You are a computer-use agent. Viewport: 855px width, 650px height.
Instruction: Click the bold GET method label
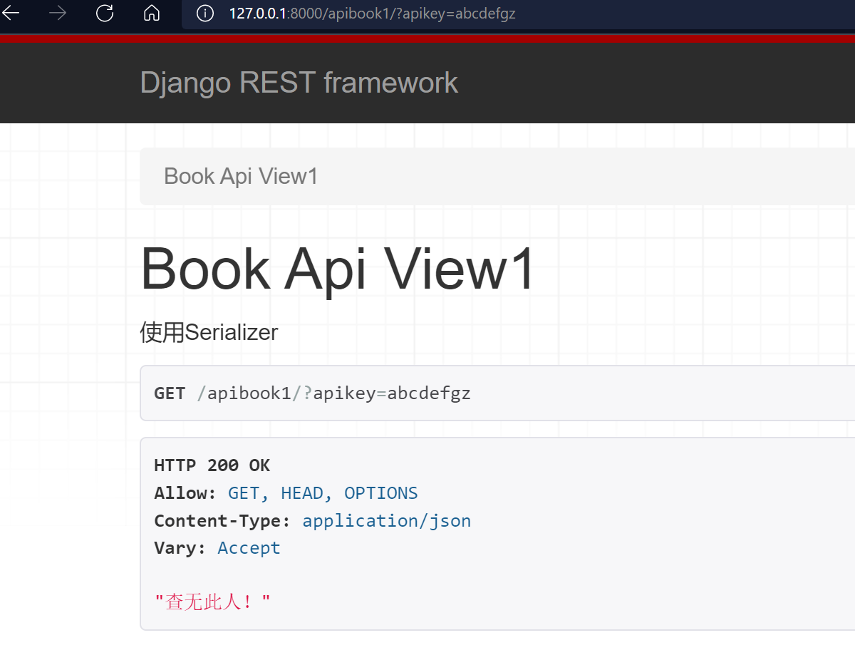tap(170, 393)
